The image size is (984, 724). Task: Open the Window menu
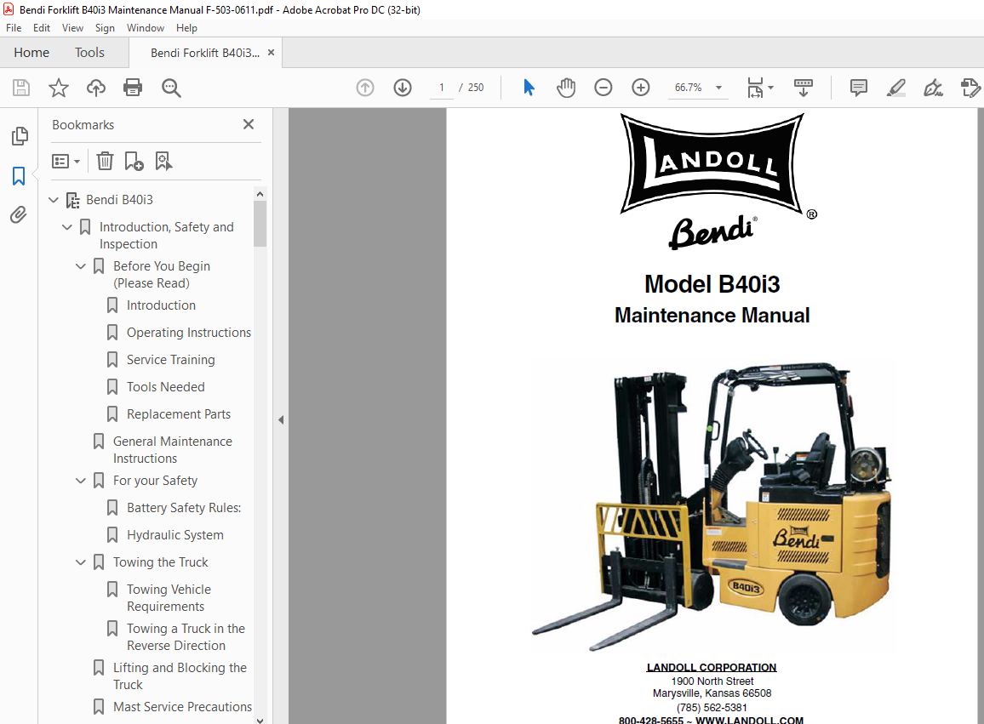[145, 27]
